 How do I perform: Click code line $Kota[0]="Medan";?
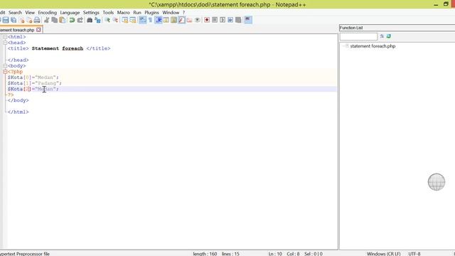click(x=33, y=78)
